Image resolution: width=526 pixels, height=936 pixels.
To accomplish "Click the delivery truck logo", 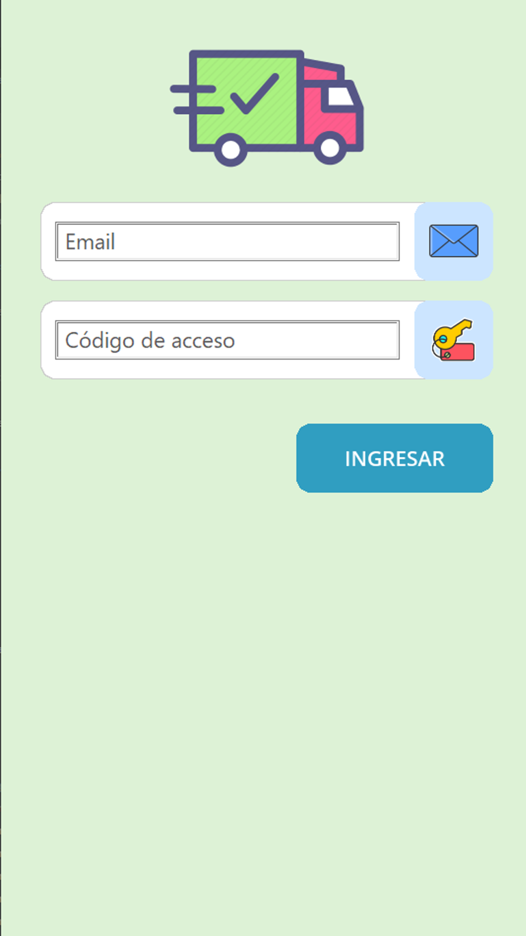I will [267, 108].
